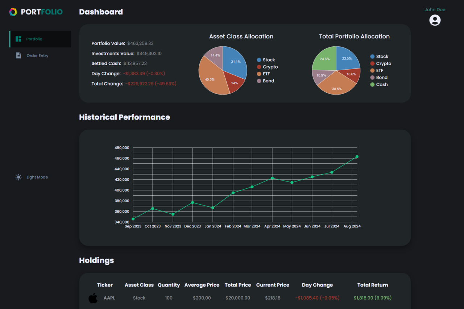This screenshot has width=464, height=309.
Task: Click the Light Mode sun icon
Action: click(x=18, y=177)
